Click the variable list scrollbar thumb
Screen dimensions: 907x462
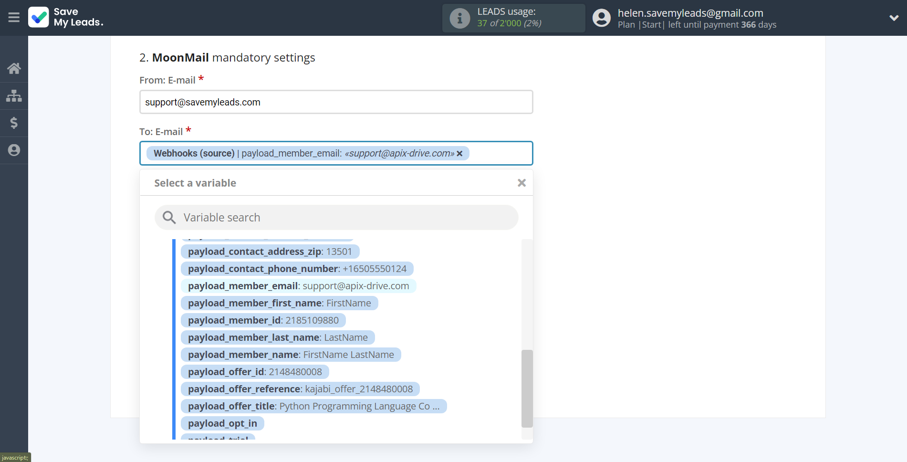click(x=527, y=388)
